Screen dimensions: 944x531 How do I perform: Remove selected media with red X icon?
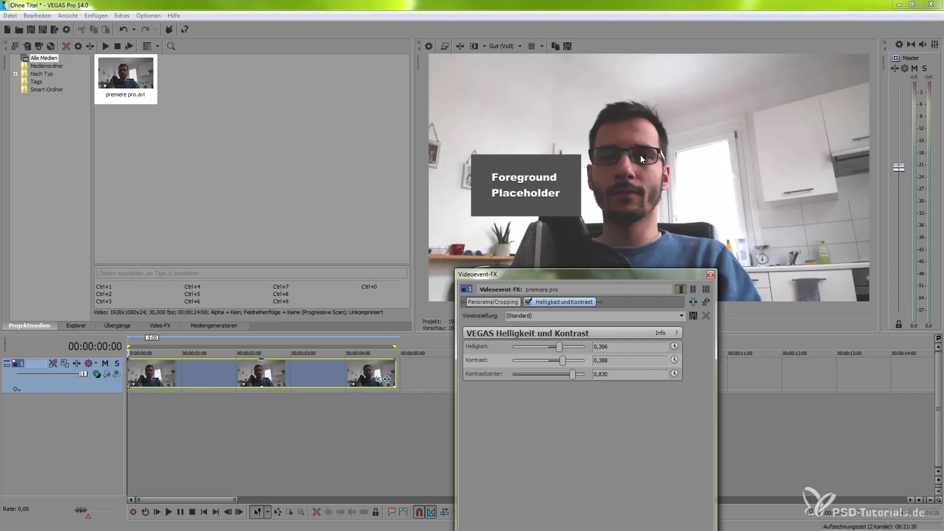click(66, 46)
